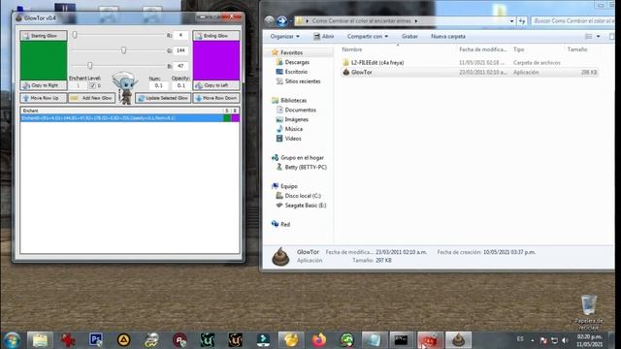Open Disco local (C:) drive
621x349 pixels.
tap(303, 196)
